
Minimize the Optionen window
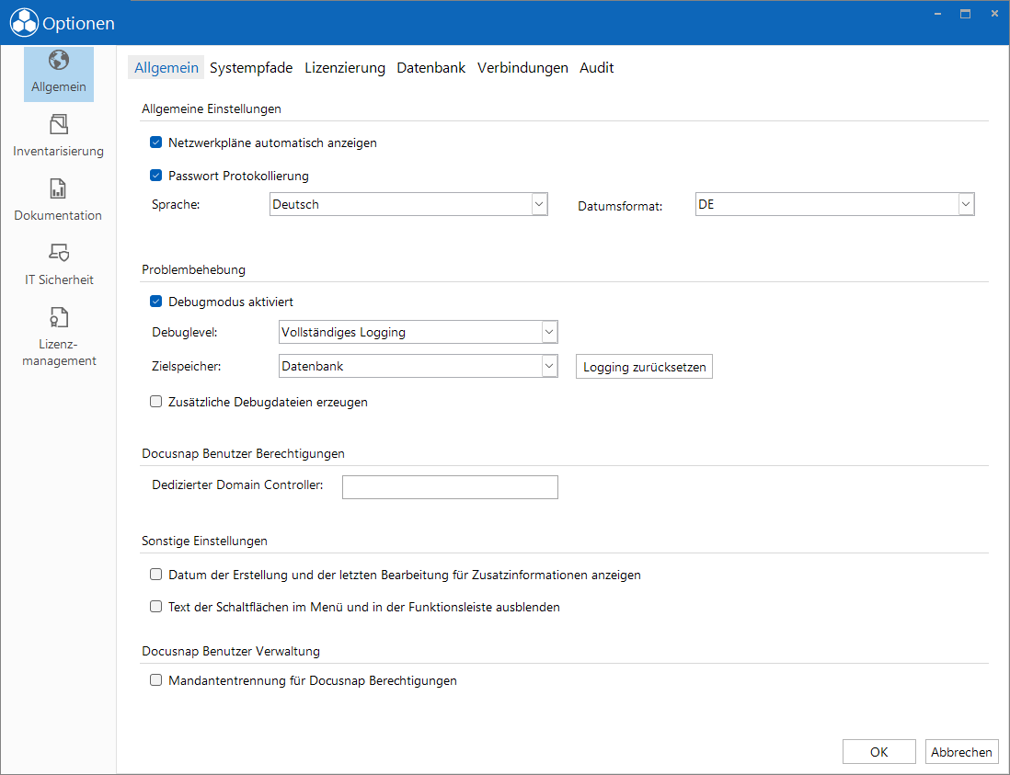pyautogui.click(x=938, y=14)
